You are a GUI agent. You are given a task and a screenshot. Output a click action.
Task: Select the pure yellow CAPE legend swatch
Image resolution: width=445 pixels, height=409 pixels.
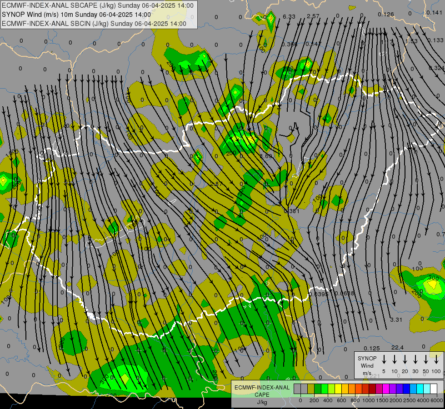tap(338, 389)
